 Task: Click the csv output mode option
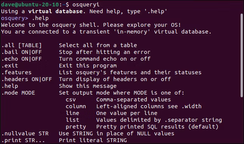(x=71, y=100)
